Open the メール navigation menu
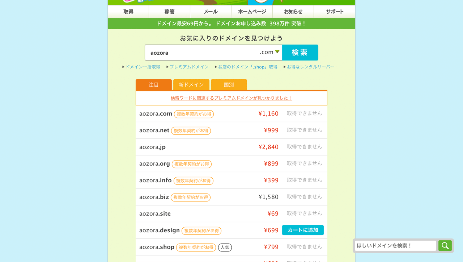The height and width of the screenshot is (262, 463). (211, 12)
